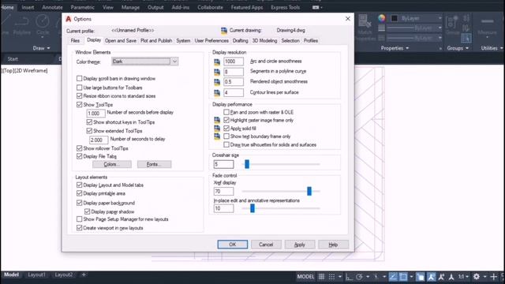505x284 pixels.
Task: Toggle Polar tracking in the status bar
Action: (x=359, y=277)
